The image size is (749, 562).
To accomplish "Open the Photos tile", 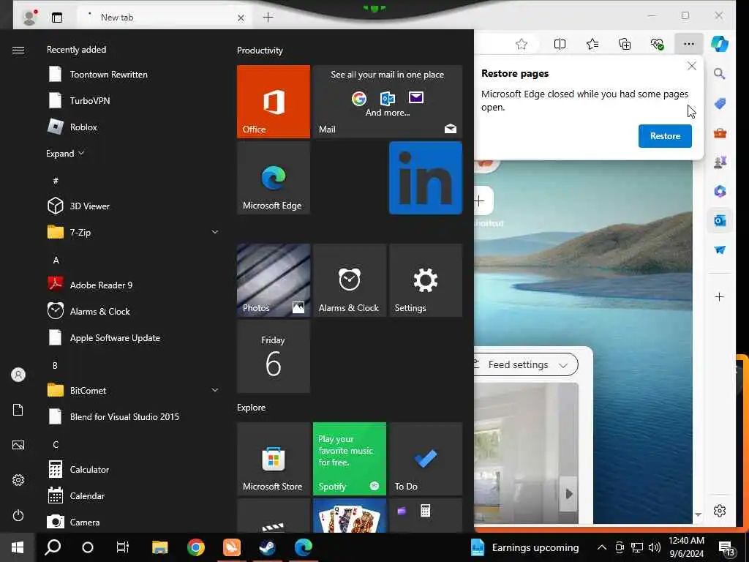I will 274,280.
